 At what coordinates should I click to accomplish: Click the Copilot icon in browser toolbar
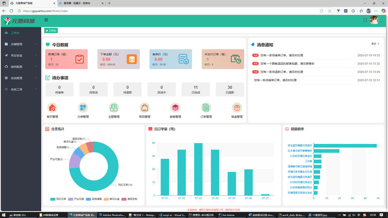tap(383, 11)
